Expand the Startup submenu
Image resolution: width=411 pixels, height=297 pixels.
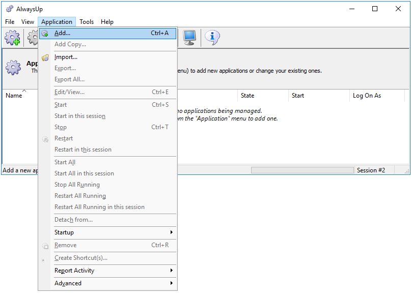(x=107, y=232)
